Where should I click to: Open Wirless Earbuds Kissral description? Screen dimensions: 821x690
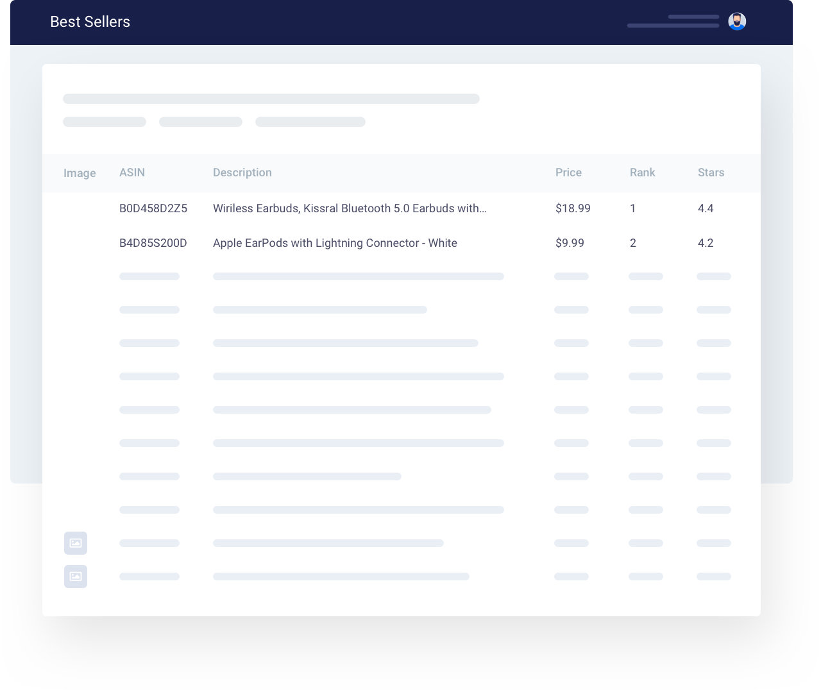pos(350,208)
